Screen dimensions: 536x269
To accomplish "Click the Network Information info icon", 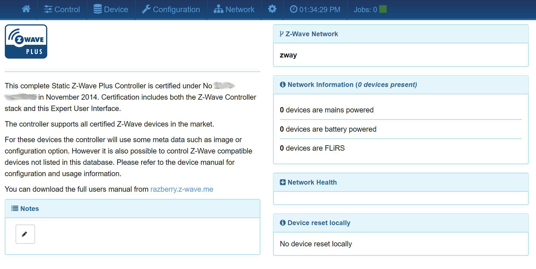I will 282,85.
